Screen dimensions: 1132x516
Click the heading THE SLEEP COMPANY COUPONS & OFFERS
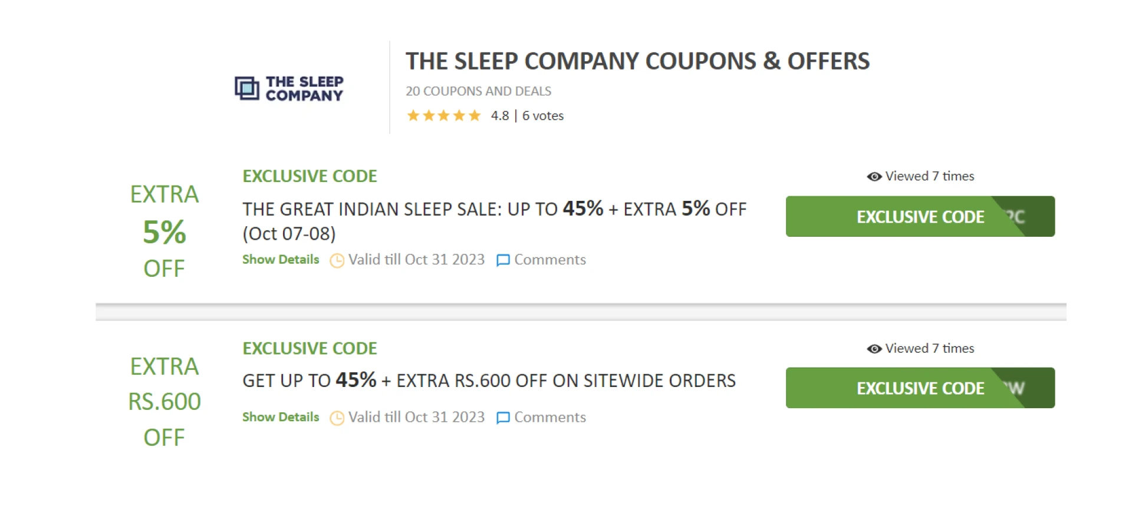pyautogui.click(x=637, y=61)
